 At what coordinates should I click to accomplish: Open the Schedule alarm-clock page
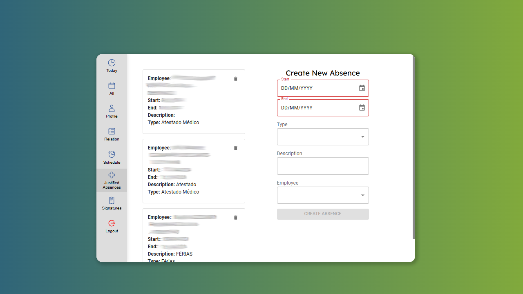click(112, 154)
